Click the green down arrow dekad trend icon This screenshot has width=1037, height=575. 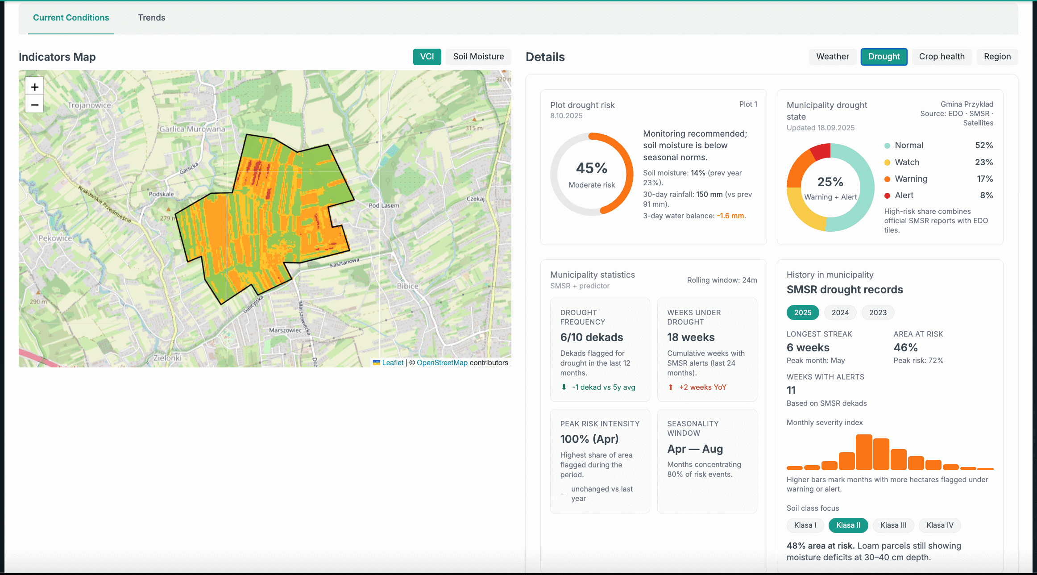[x=564, y=387]
